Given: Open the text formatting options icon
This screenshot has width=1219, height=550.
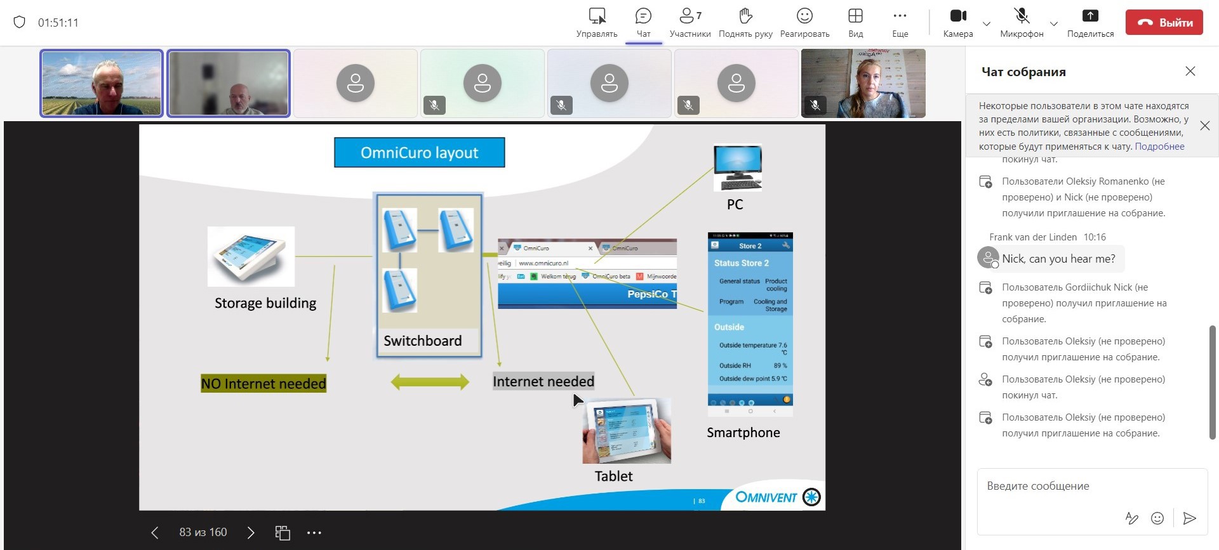Looking at the screenshot, I should click(x=1131, y=518).
